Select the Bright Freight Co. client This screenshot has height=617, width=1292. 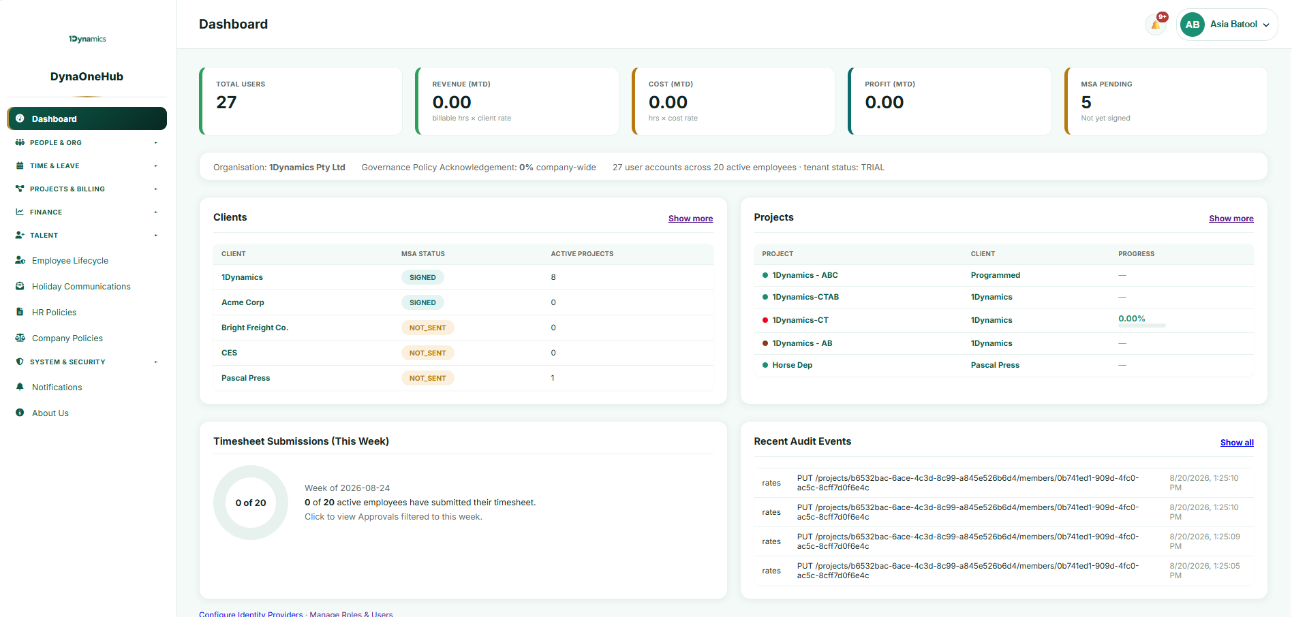[x=255, y=328]
